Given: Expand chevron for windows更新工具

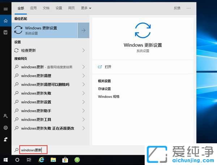Looking at the screenshot, I should [83, 119].
